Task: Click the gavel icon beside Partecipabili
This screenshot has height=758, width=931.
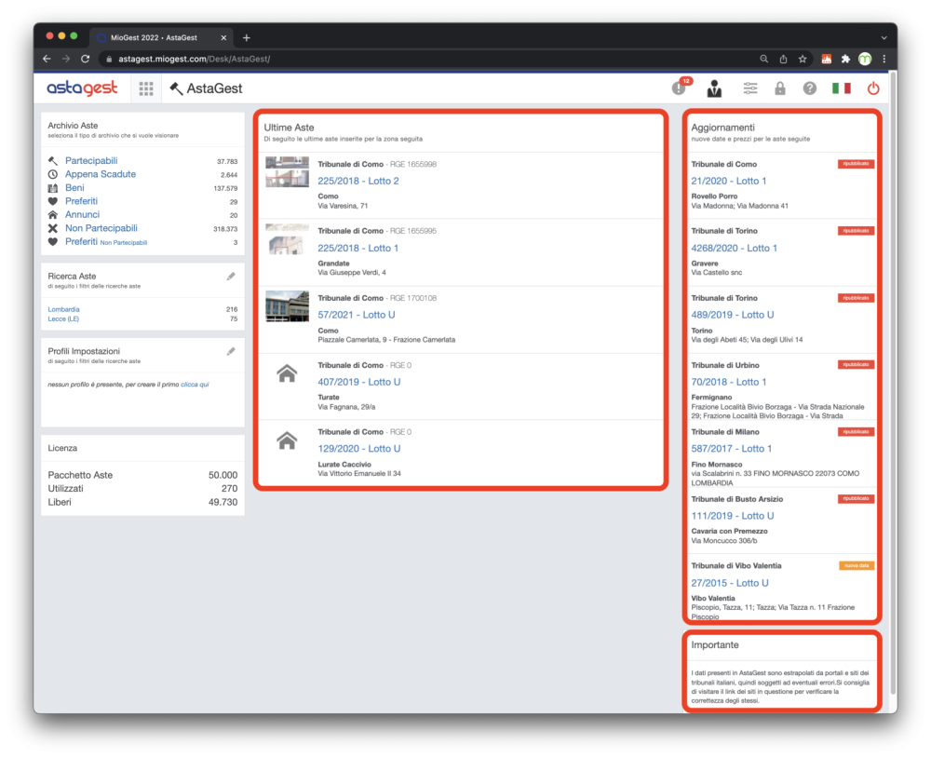Action: 53,161
